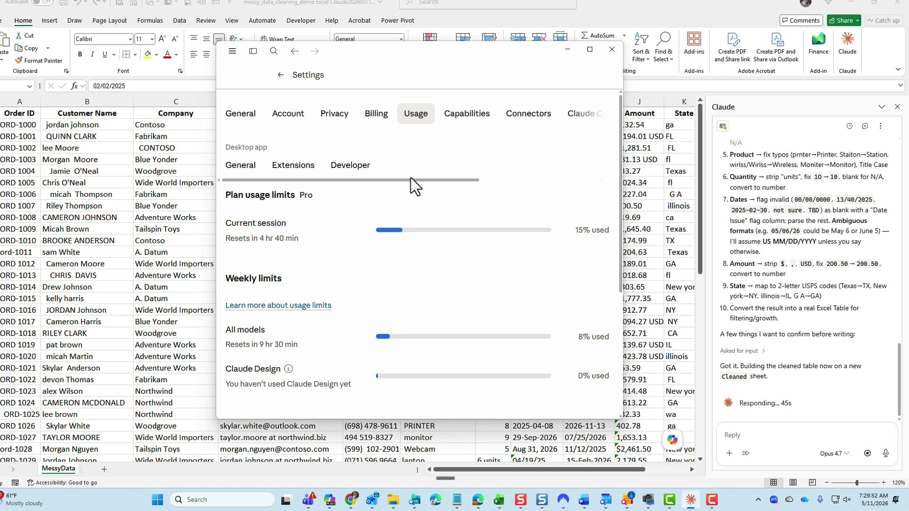Open the Formulas ribbon tab in Excel
This screenshot has width=909, height=511.
(x=150, y=20)
